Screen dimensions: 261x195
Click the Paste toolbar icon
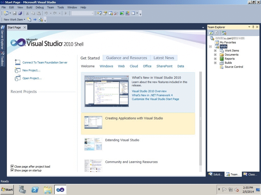(39, 13)
